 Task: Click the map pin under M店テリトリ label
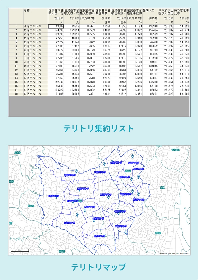(x=94, y=221)
